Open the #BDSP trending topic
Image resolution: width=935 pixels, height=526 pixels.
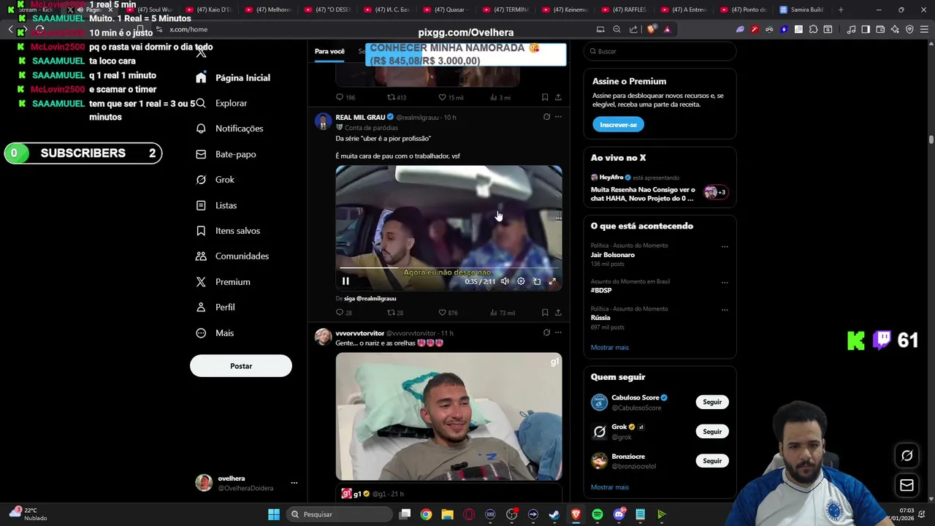pos(601,291)
